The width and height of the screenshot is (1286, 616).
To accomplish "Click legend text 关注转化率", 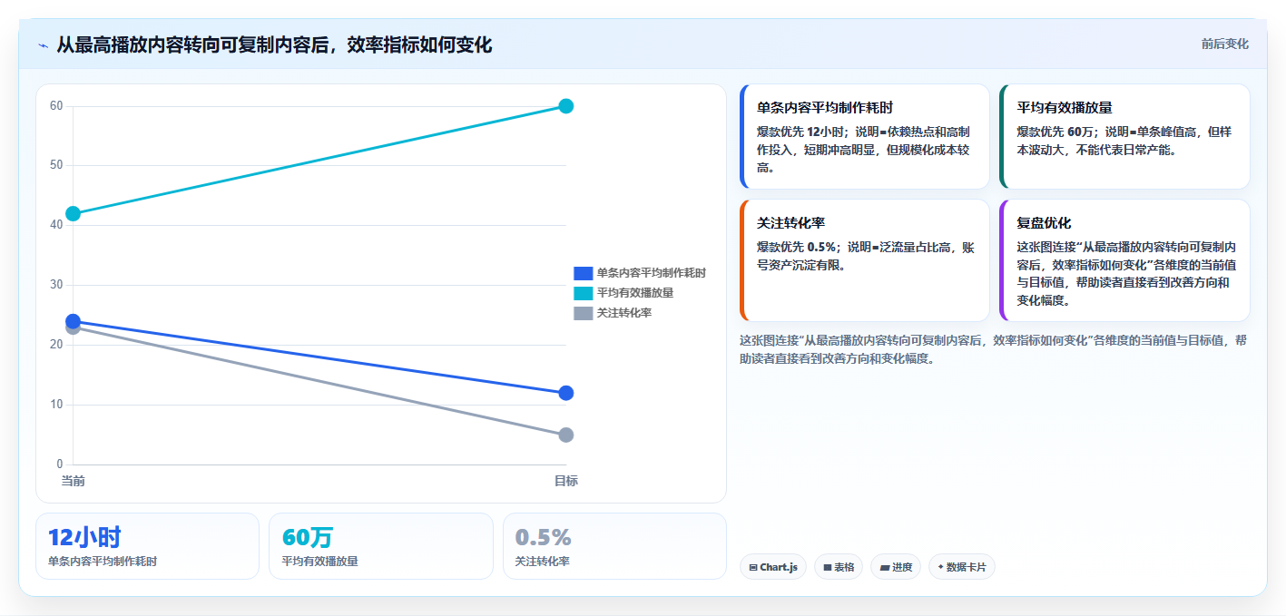I will (x=624, y=313).
